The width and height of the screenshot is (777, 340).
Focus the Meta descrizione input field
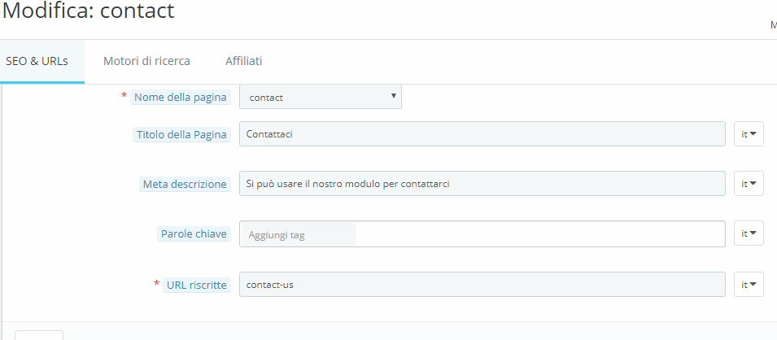click(482, 184)
